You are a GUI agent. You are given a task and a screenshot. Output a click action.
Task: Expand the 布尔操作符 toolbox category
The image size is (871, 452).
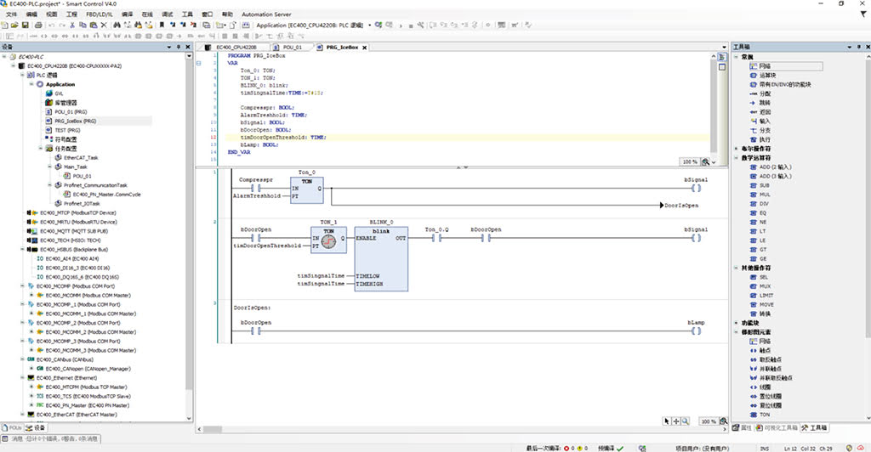[x=737, y=149]
